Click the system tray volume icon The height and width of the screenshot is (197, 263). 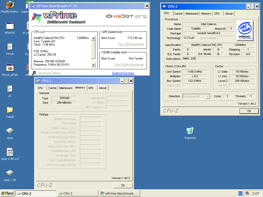tap(247, 193)
